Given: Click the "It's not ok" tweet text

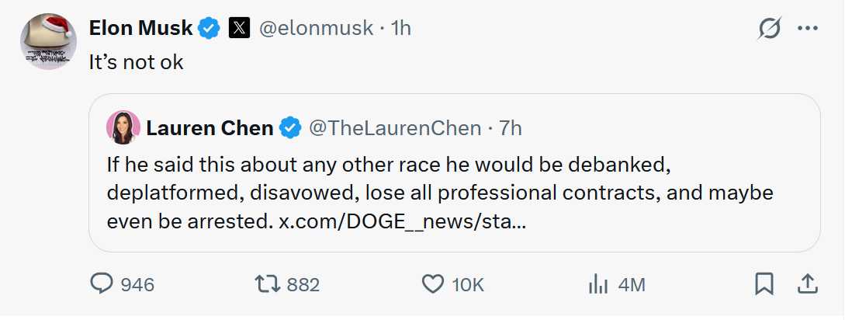Looking at the screenshot, I should (x=137, y=62).
